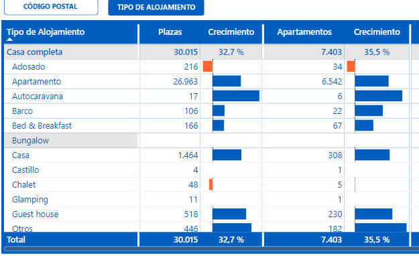
Task: Click the blue Autocaravana Plazas growth bar
Action: tap(236, 96)
